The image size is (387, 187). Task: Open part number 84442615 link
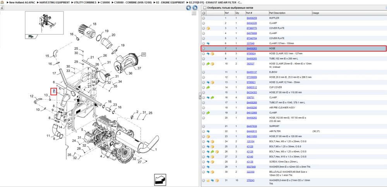(252, 131)
